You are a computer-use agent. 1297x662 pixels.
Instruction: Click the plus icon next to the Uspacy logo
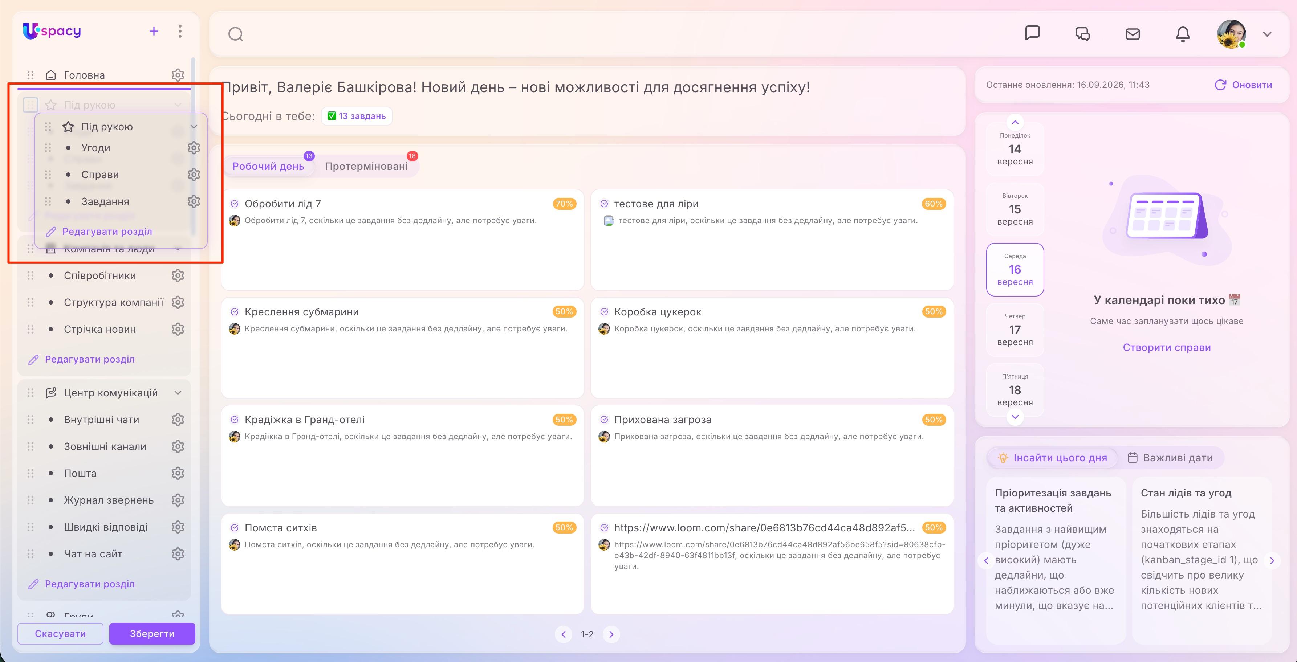point(154,31)
